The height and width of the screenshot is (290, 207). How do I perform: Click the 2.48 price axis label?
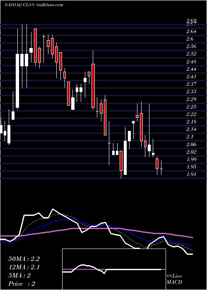tap(191, 62)
